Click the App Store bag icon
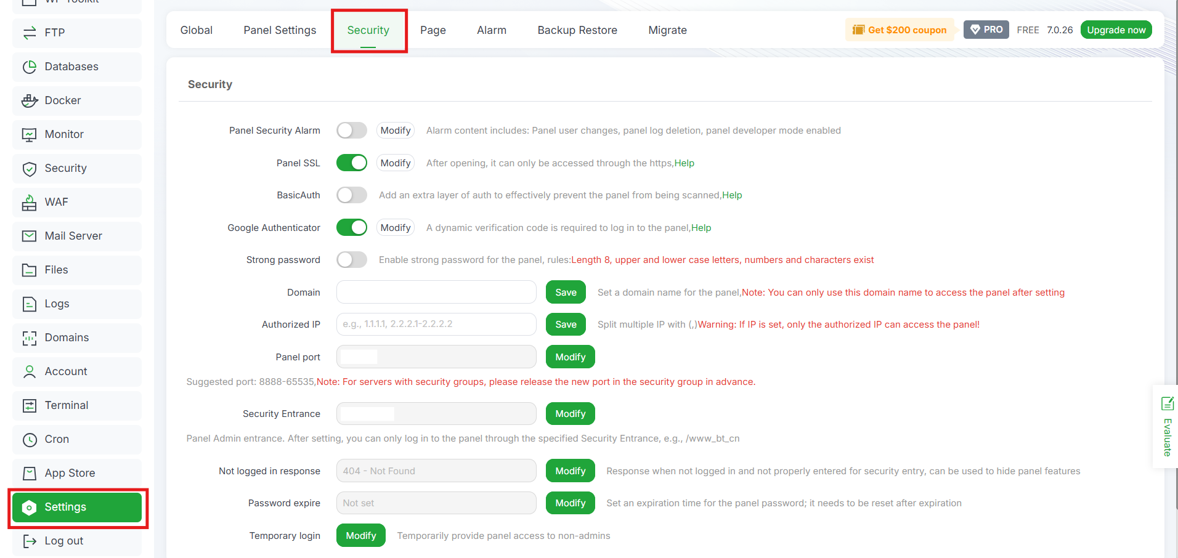Screen dimensions: 1178x558 [x=30, y=473]
